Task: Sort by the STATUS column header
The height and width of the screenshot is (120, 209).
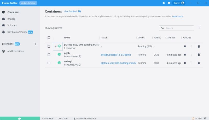Action: pyautogui.click(x=141, y=38)
